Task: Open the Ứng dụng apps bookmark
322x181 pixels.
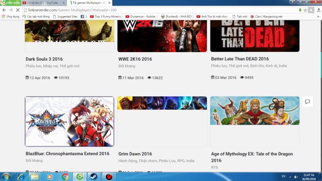Action: tap(11, 16)
